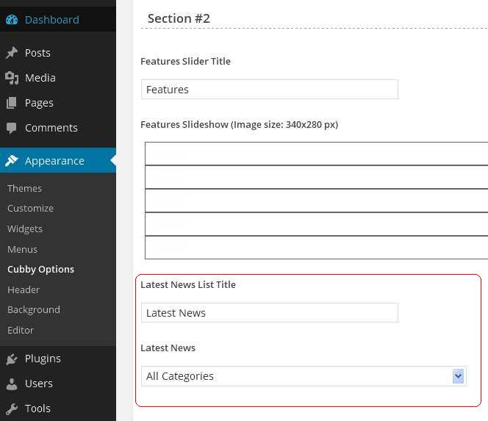Click the Users person icon
The height and width of the screenshot is (421, 488).
(12, 384)
